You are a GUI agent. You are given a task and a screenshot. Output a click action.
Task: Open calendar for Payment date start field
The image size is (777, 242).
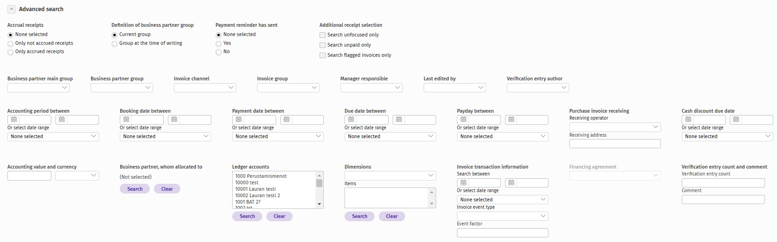point(239,120)
